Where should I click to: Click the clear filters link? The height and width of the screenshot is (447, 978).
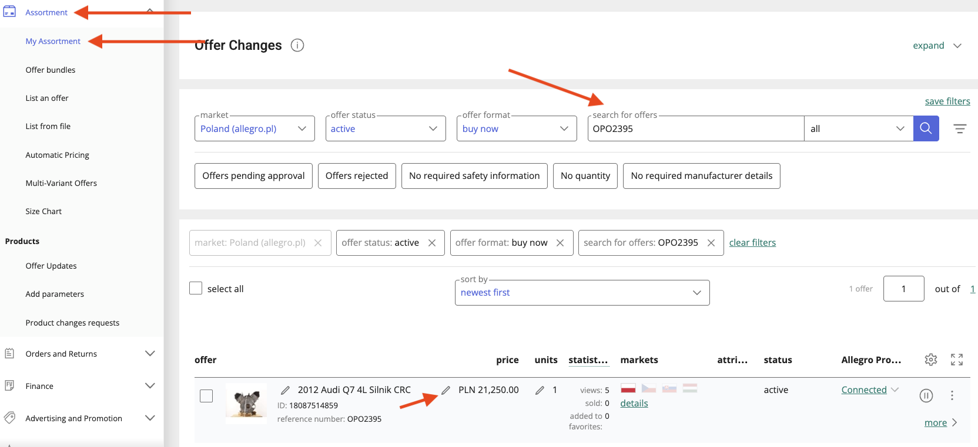pyautogui.click(x=752, y=243)
